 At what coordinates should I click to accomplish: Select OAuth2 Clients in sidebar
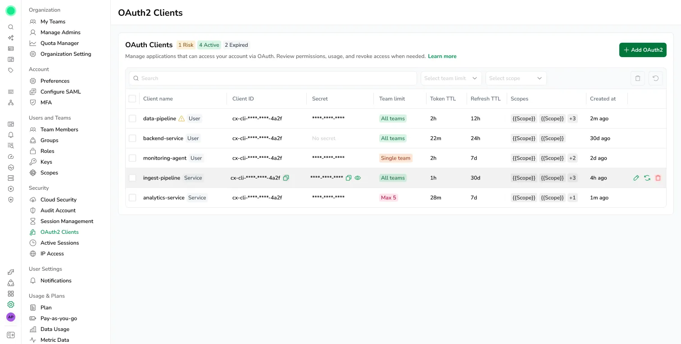(x=59, y=232)
